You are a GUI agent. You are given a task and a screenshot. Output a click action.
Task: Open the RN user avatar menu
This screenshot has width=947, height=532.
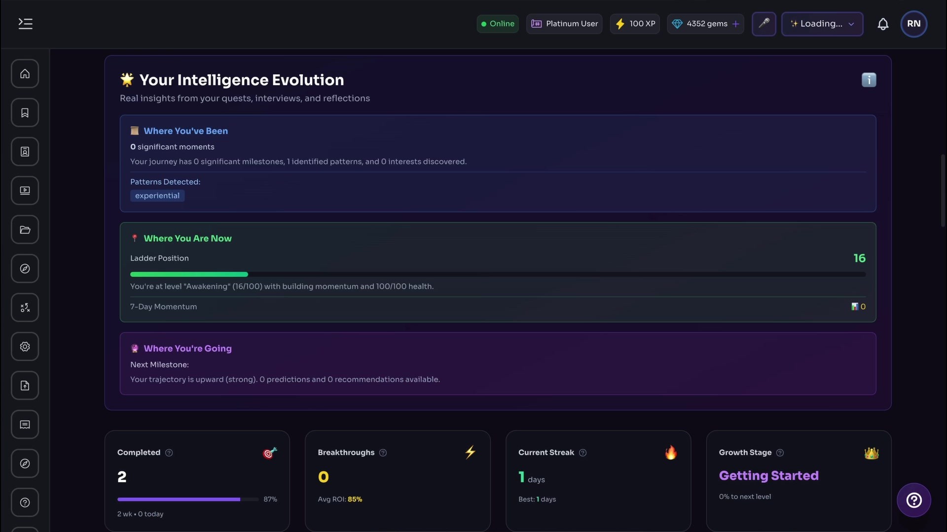click(913, 24)
